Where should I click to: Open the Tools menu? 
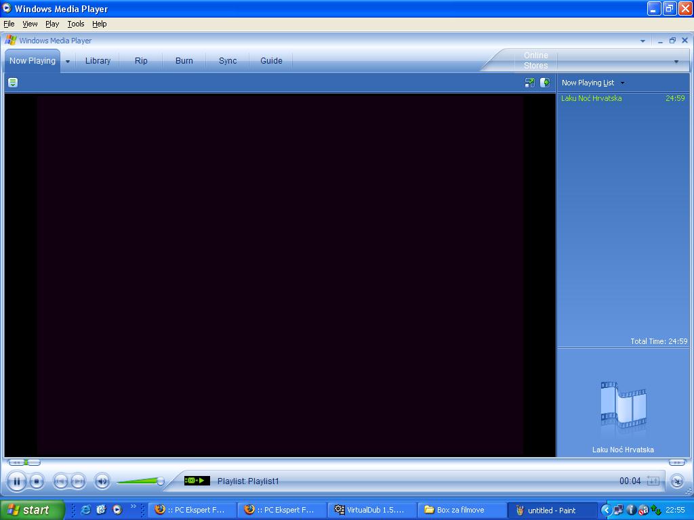(76, 24)
